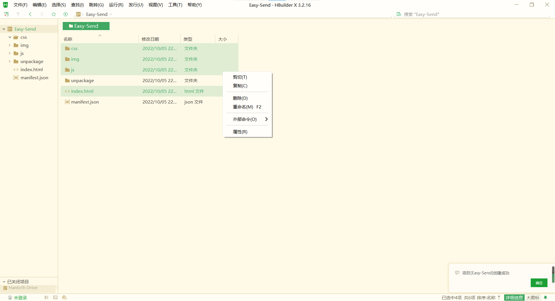The width and height of the screenshot is (555, 301).
Task: Expand the img folder in project tree
Action: click(x=10, y=45)
